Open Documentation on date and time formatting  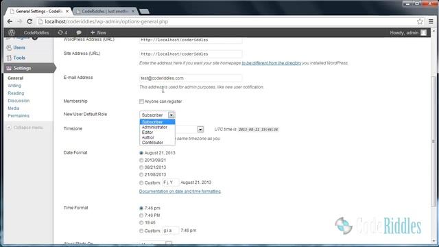click(180, 191)
